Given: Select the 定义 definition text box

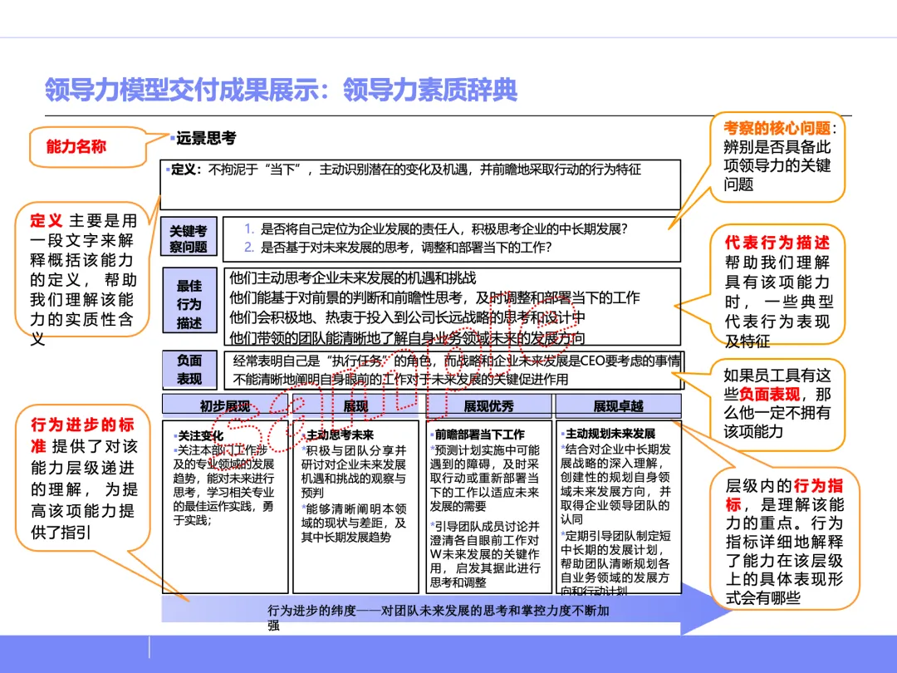Looking at the screenshot, I should click(x=420, y=184).
